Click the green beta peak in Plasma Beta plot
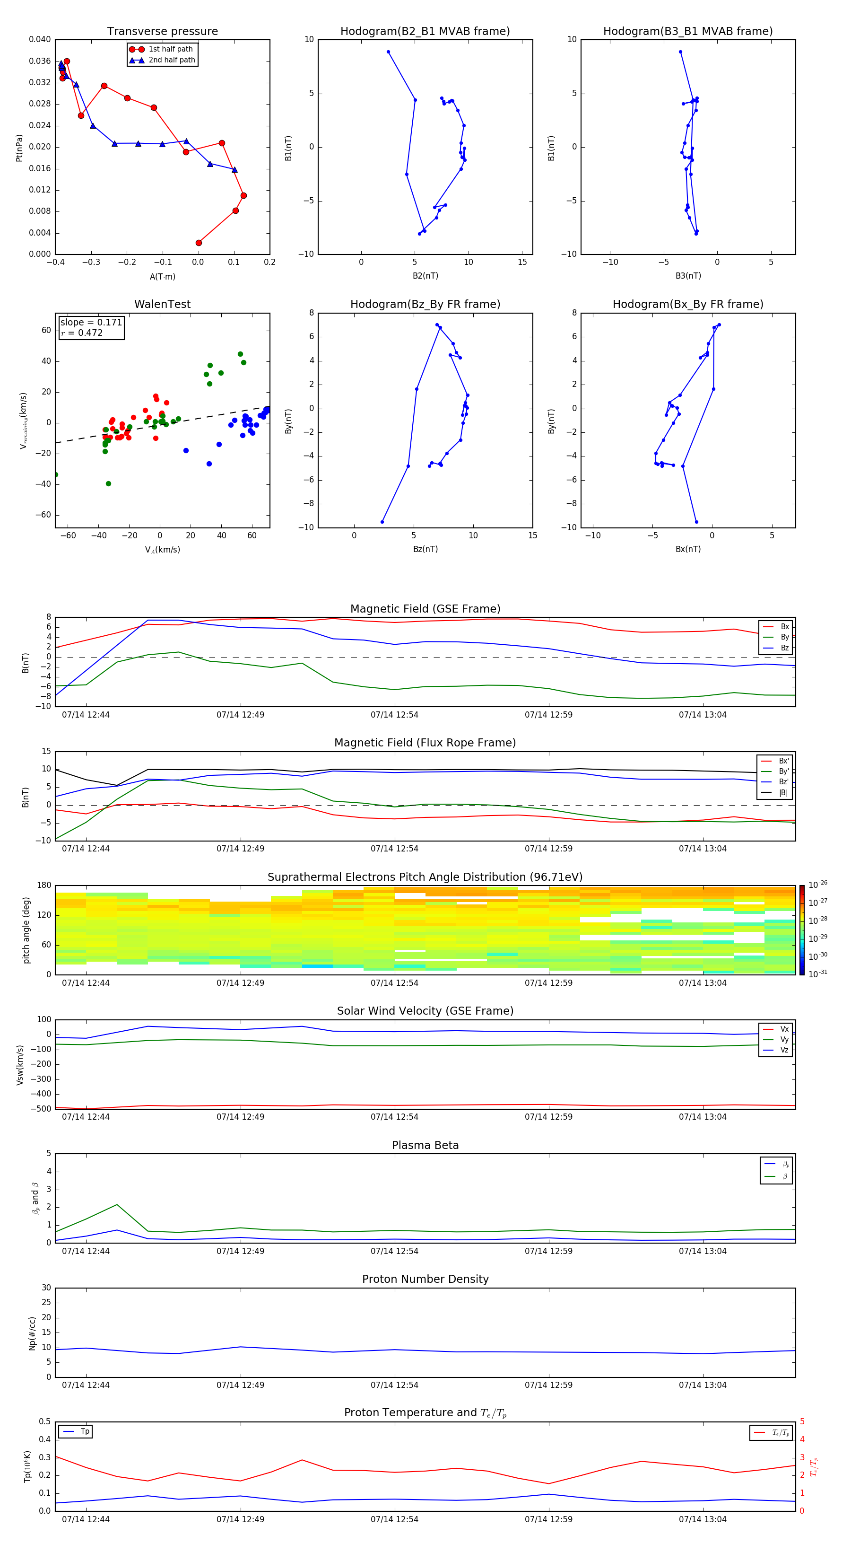 tap(117, 1205)
